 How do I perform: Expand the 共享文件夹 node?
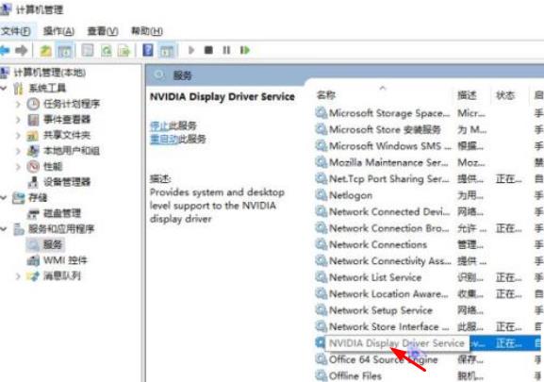(x=18, y=135)
